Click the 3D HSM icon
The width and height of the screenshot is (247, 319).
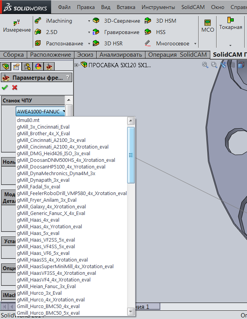coord(148,21)
